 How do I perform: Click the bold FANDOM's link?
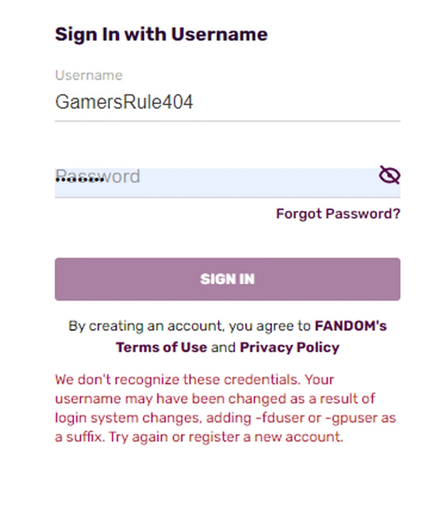tap(350, 326)
